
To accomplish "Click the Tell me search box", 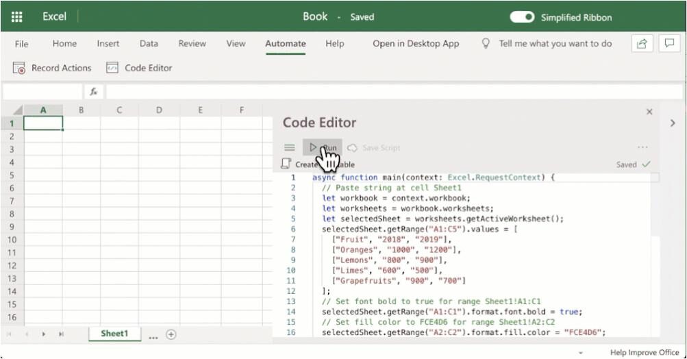I will pos(555,43).
